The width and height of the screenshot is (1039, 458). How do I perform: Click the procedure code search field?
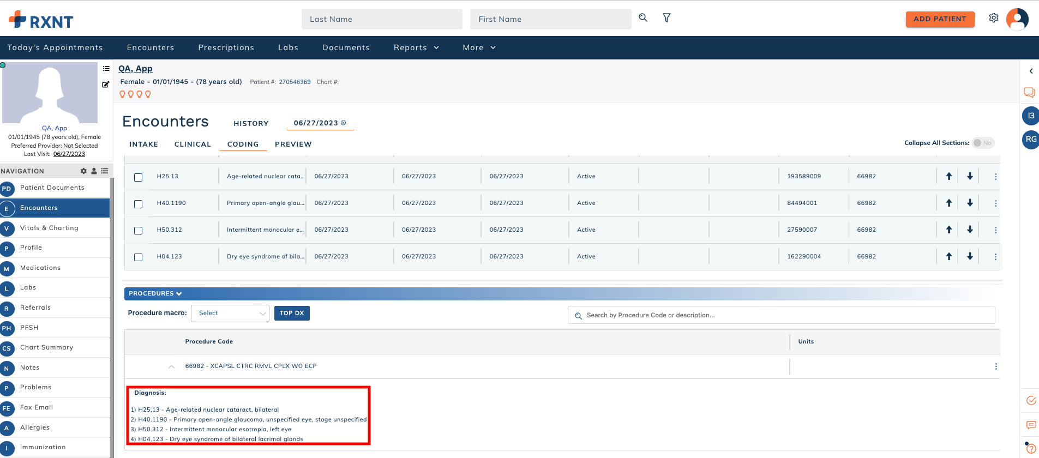tap(782, 315)
